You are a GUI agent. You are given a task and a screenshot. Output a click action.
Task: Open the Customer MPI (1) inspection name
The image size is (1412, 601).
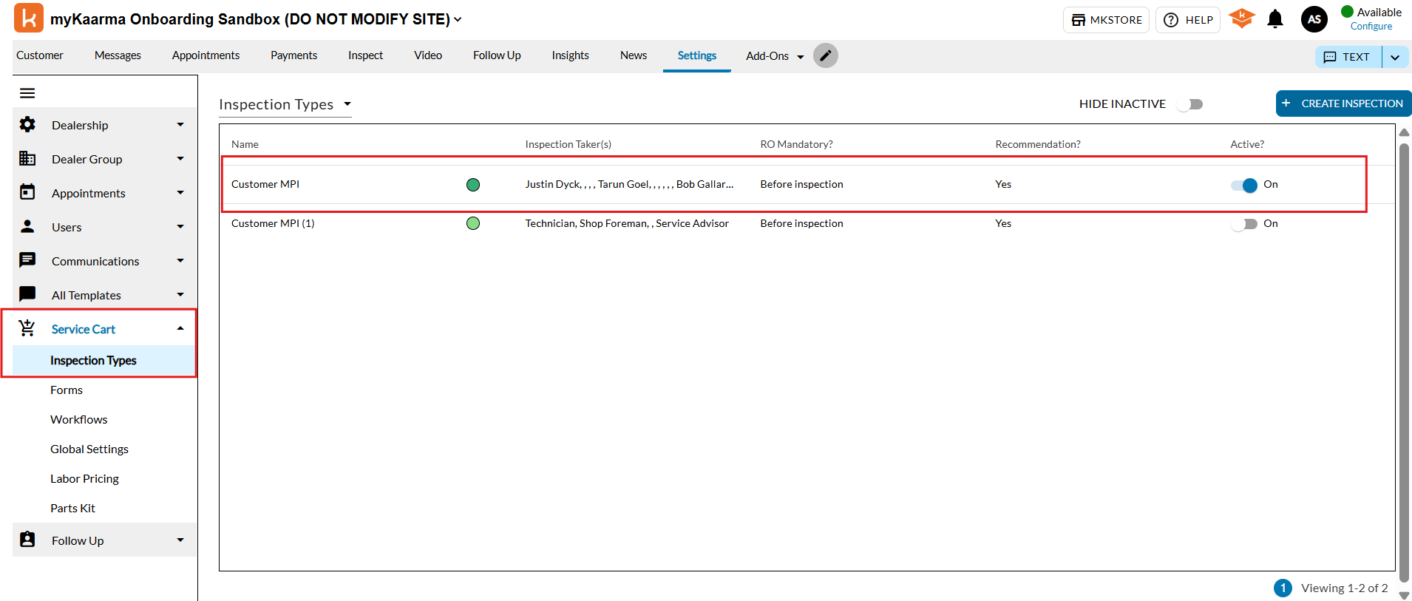pyautogui.click(x=273, y=223)
